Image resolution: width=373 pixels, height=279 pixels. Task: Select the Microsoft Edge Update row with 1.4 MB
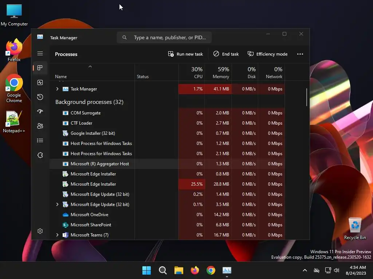pos(167,194)
